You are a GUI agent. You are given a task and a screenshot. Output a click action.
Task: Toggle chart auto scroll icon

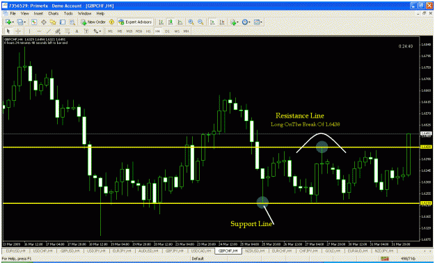[212, 22]
